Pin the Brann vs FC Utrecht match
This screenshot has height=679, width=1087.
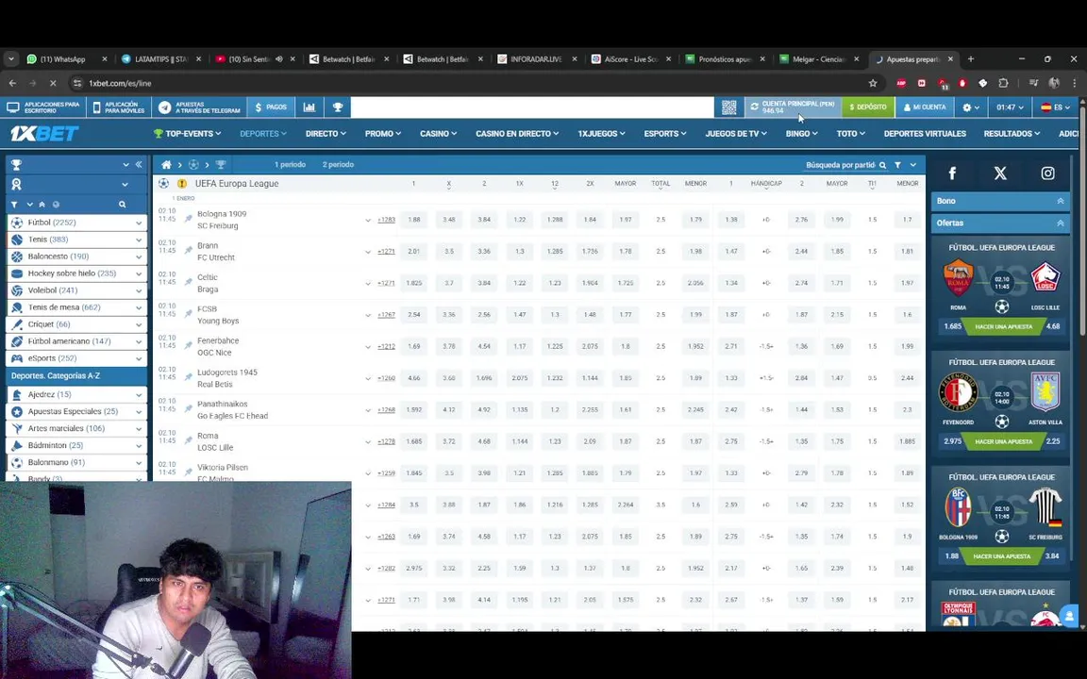coord(188,250)
